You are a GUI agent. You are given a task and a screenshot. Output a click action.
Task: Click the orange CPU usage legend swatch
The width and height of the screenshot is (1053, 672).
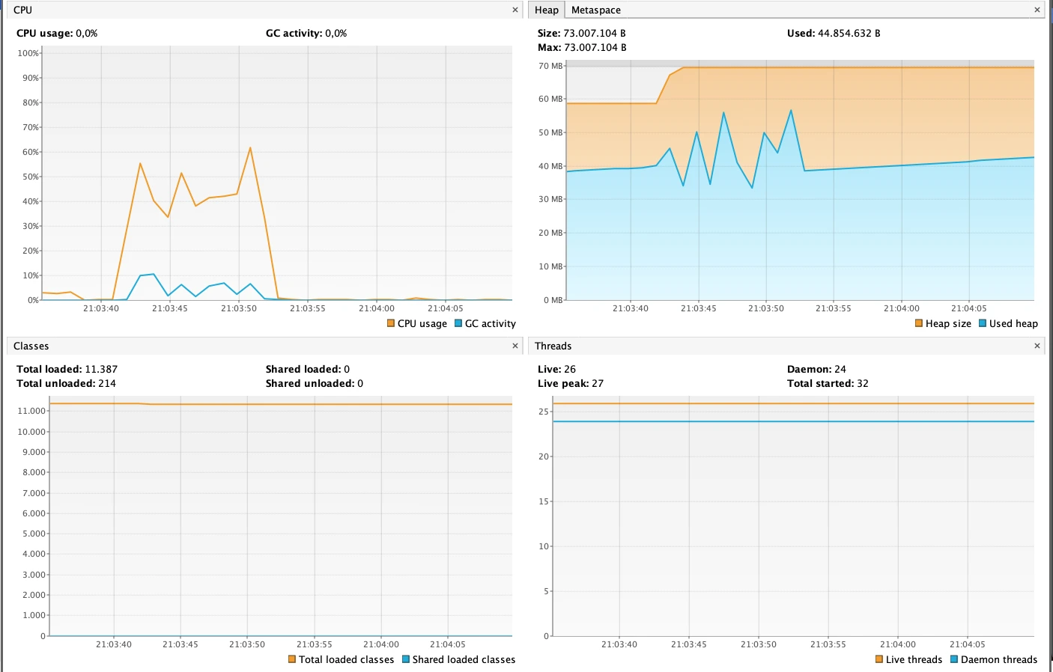391,323
